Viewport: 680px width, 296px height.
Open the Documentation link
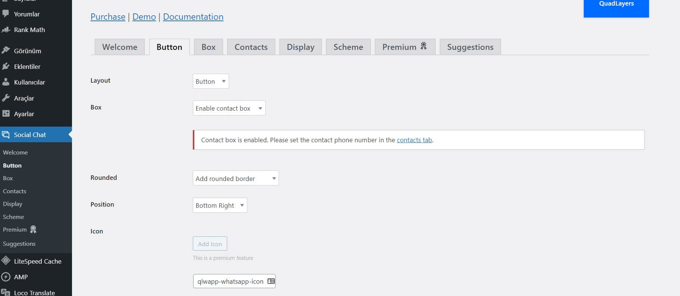[x=193, y=17]
